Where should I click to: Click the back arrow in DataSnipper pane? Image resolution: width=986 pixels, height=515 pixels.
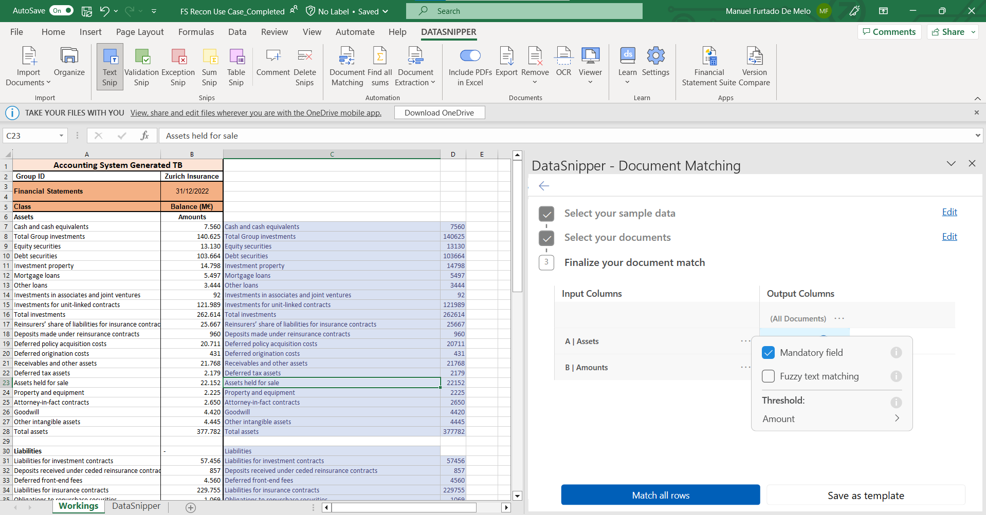[x=544, y=186]
